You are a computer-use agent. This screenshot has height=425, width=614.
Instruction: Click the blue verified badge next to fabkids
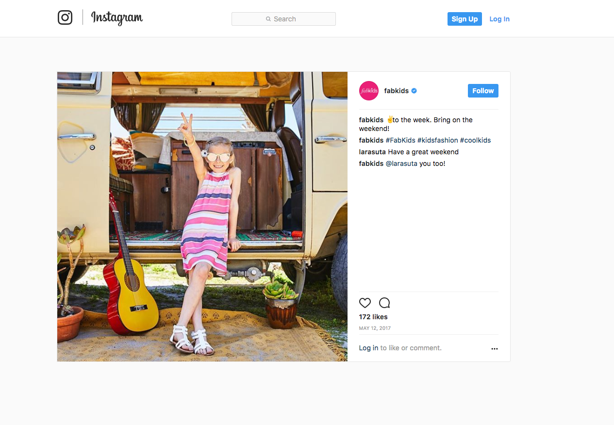pyautogui.click(x=414, y=91)
